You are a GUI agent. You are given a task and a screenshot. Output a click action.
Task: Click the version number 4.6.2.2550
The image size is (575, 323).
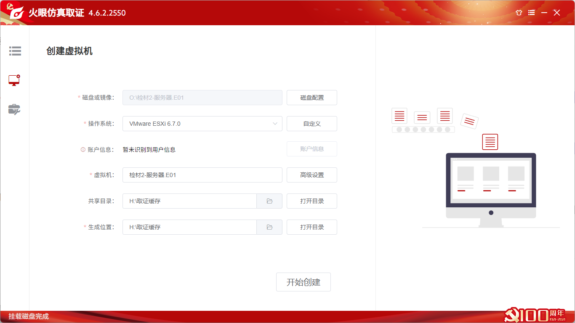coord(107,13)
